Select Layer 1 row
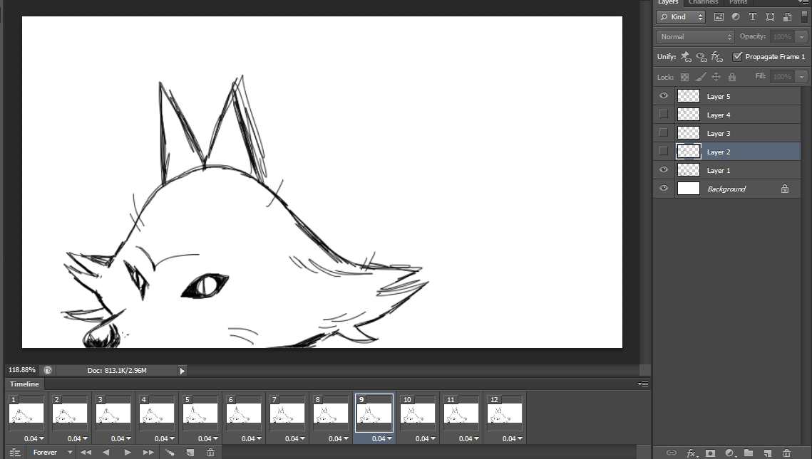The height and width of the screenshot is (459, 812). coord(727,171)
